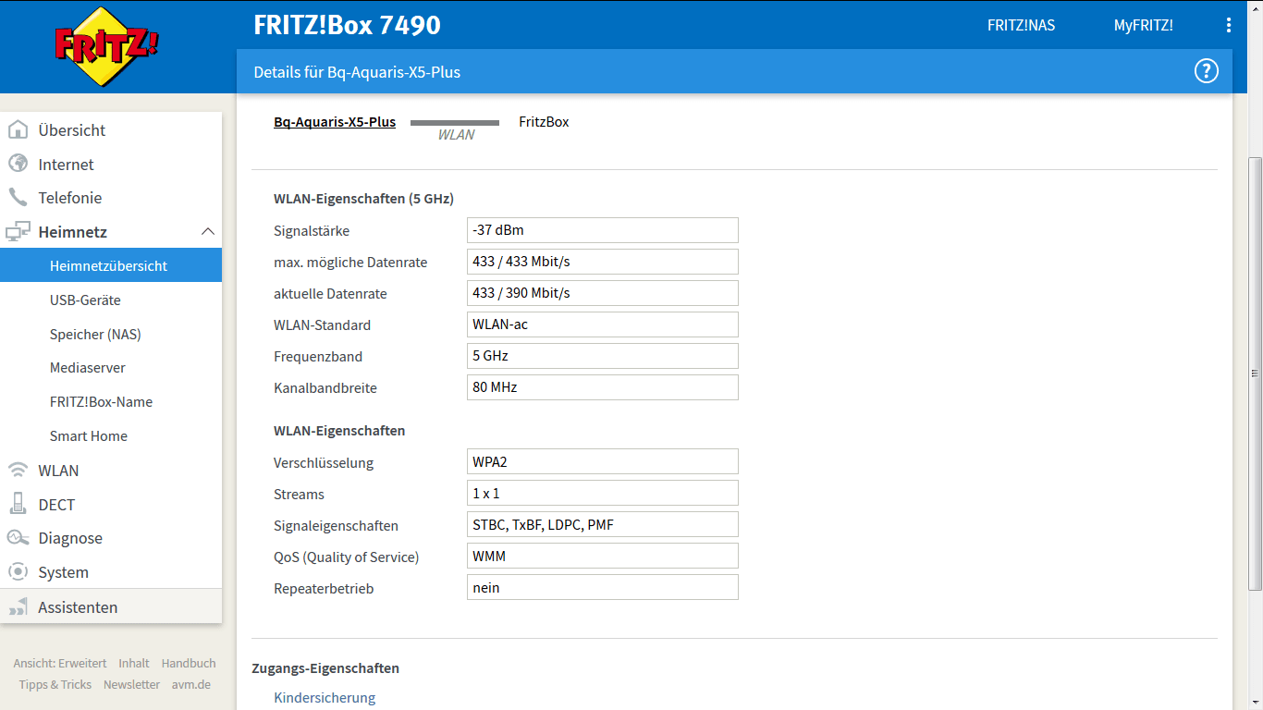Click the Signalstärke field showing -37 dBm

point(603,230)
